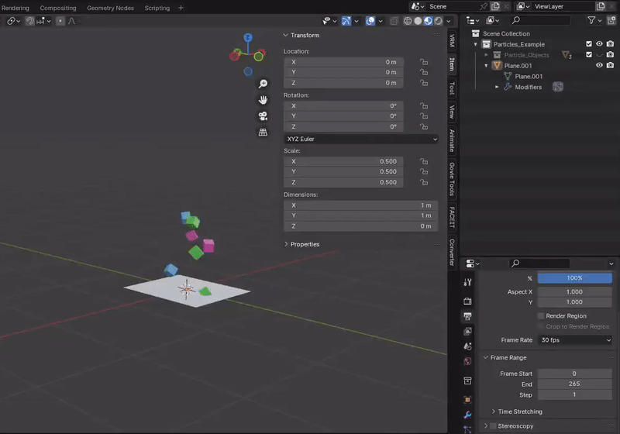The height and width of the screenshot is (434, 620).
Task: Lock the Location X value
Action: coord(424,61)
